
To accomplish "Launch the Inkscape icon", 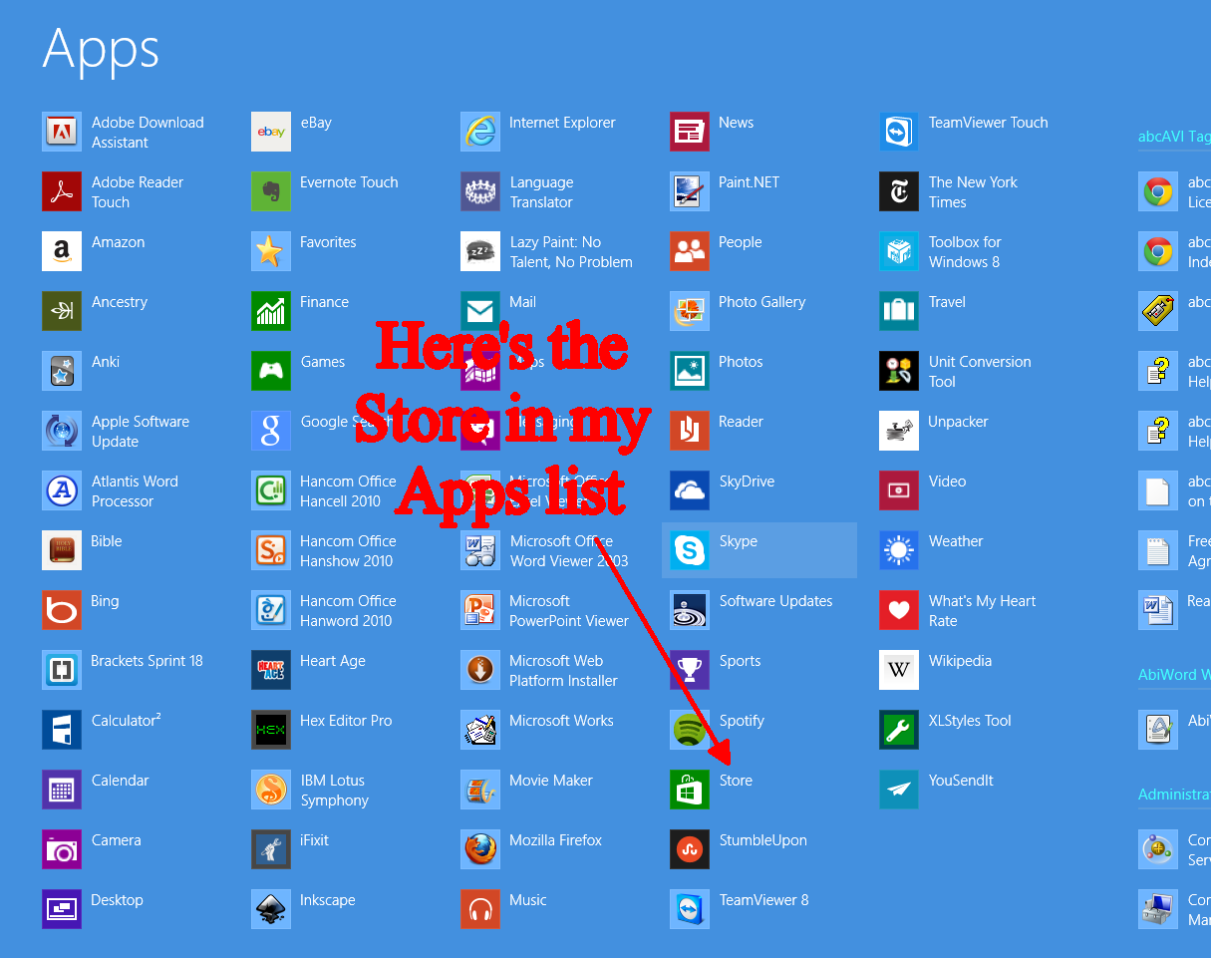I will pos(271,909).
